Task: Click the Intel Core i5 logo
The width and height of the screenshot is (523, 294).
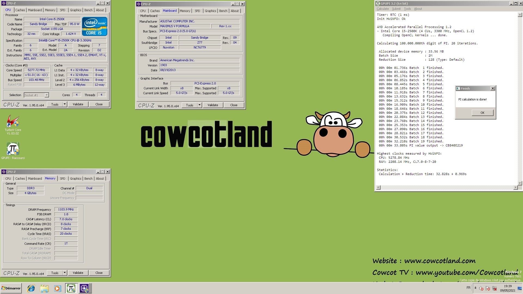Action: click(95, 26)
